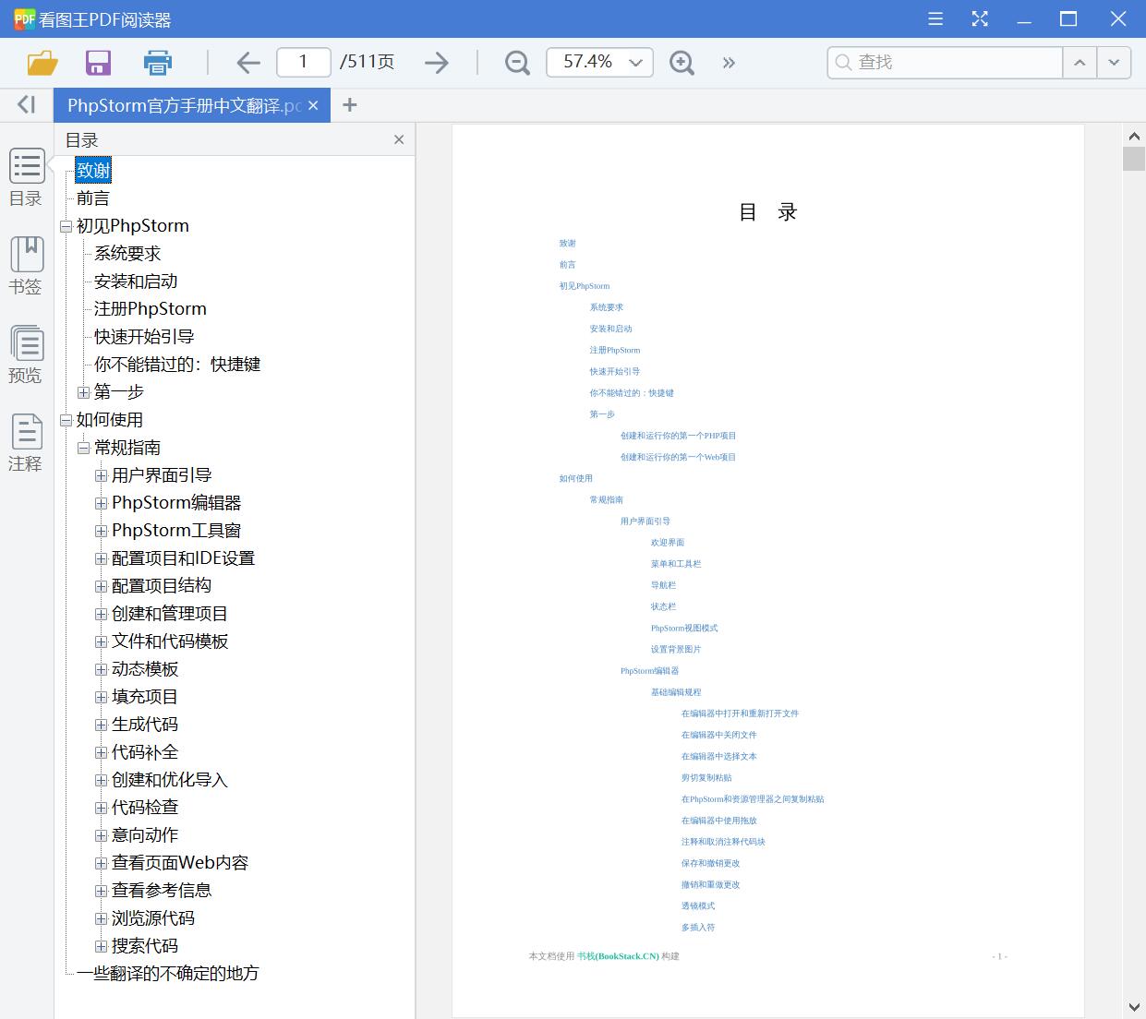Toggle fullscreen mode with the expand arrows
The width and height of the screenshot is (1146, 1019).
[980, 18]
